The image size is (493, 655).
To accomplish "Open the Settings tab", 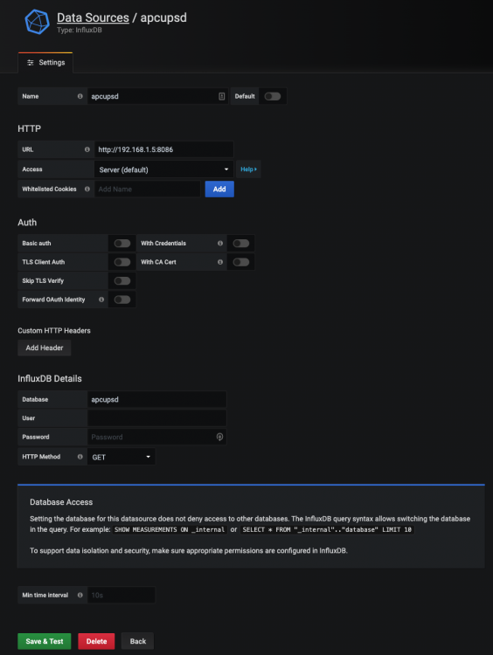I will point(45,63).
